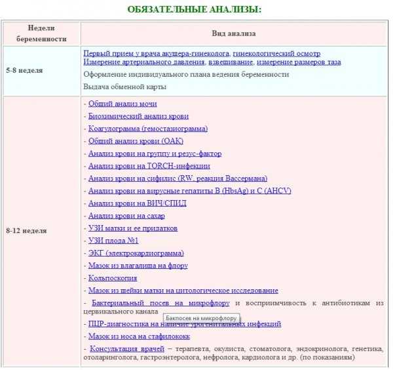Image resolution: width=393 pixels, height=370 pixels.
Task: Open "ПЦР-диагностика" урогенитальных инфекций link
Action: [x=185, y=324]
